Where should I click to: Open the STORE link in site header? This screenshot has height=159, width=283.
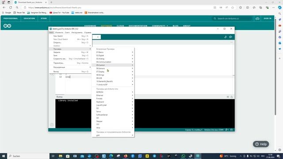point(44,19)
